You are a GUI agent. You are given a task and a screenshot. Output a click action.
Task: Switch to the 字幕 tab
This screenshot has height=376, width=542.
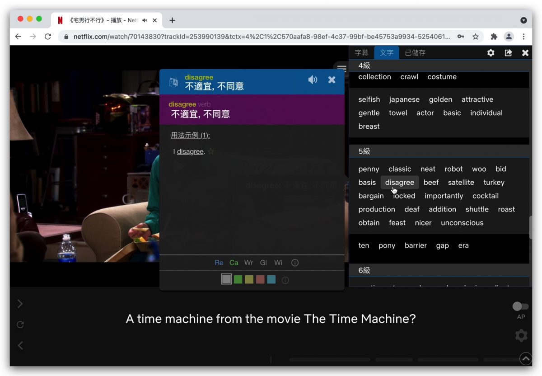(x=361, y=53)
